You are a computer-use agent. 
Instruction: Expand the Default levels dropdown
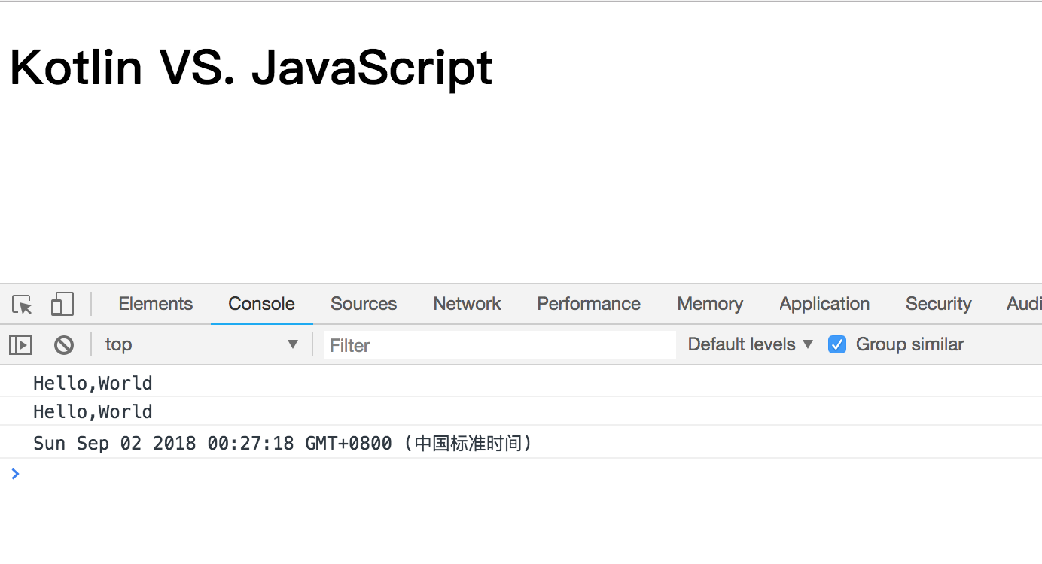click(750, 344)
